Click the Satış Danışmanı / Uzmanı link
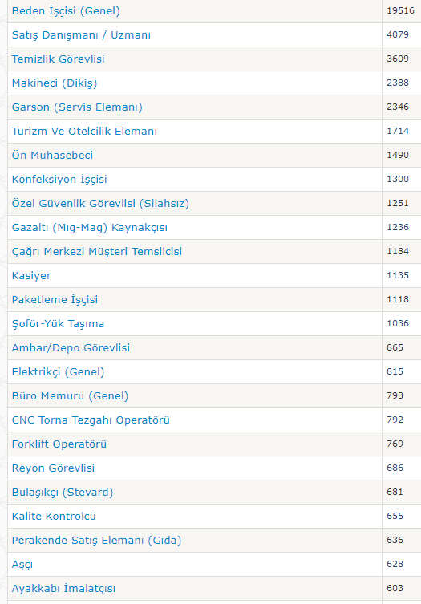 point(81,34)
